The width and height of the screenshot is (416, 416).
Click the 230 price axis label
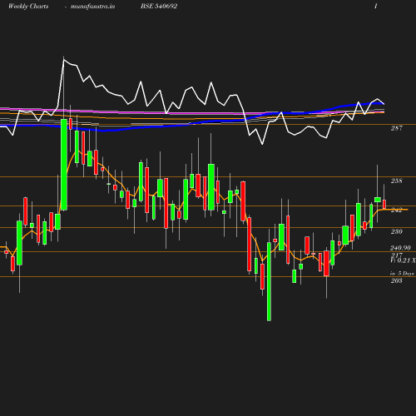tap(396, 231)
